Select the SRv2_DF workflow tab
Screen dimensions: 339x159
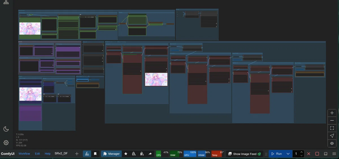click(61, 154)
